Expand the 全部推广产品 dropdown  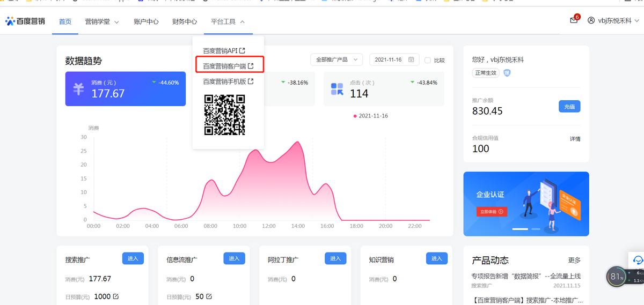click(x=336, y=59)
